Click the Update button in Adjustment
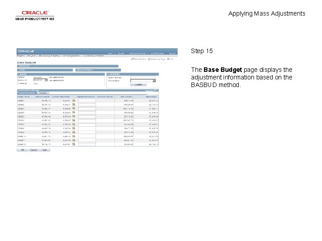The height and width of the screenshot is (241, 322). (138, 84)
